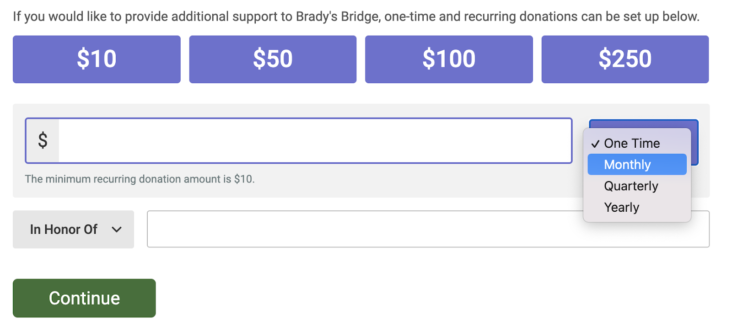Choose the $50 preset donation
Screen dimensions: 732x327
pos(273,59)
